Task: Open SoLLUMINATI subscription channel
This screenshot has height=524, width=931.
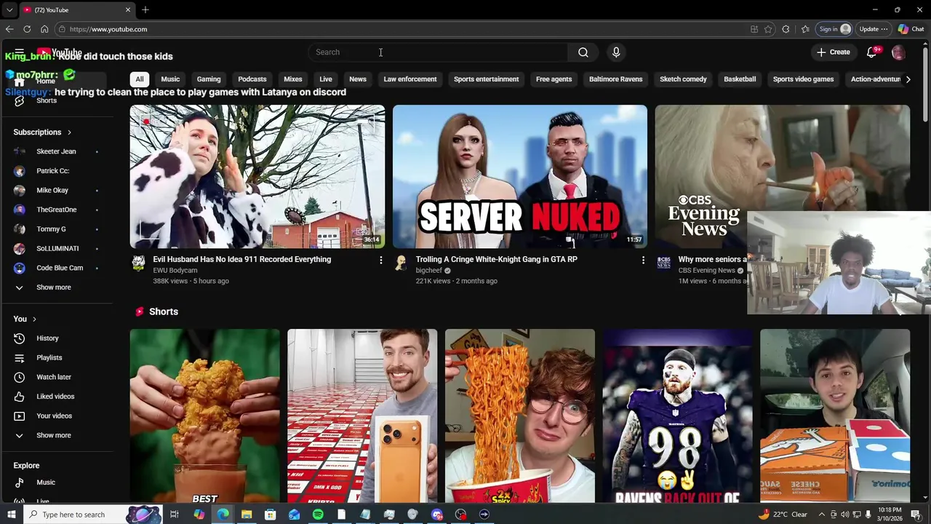Action: (x=57, y=249)
